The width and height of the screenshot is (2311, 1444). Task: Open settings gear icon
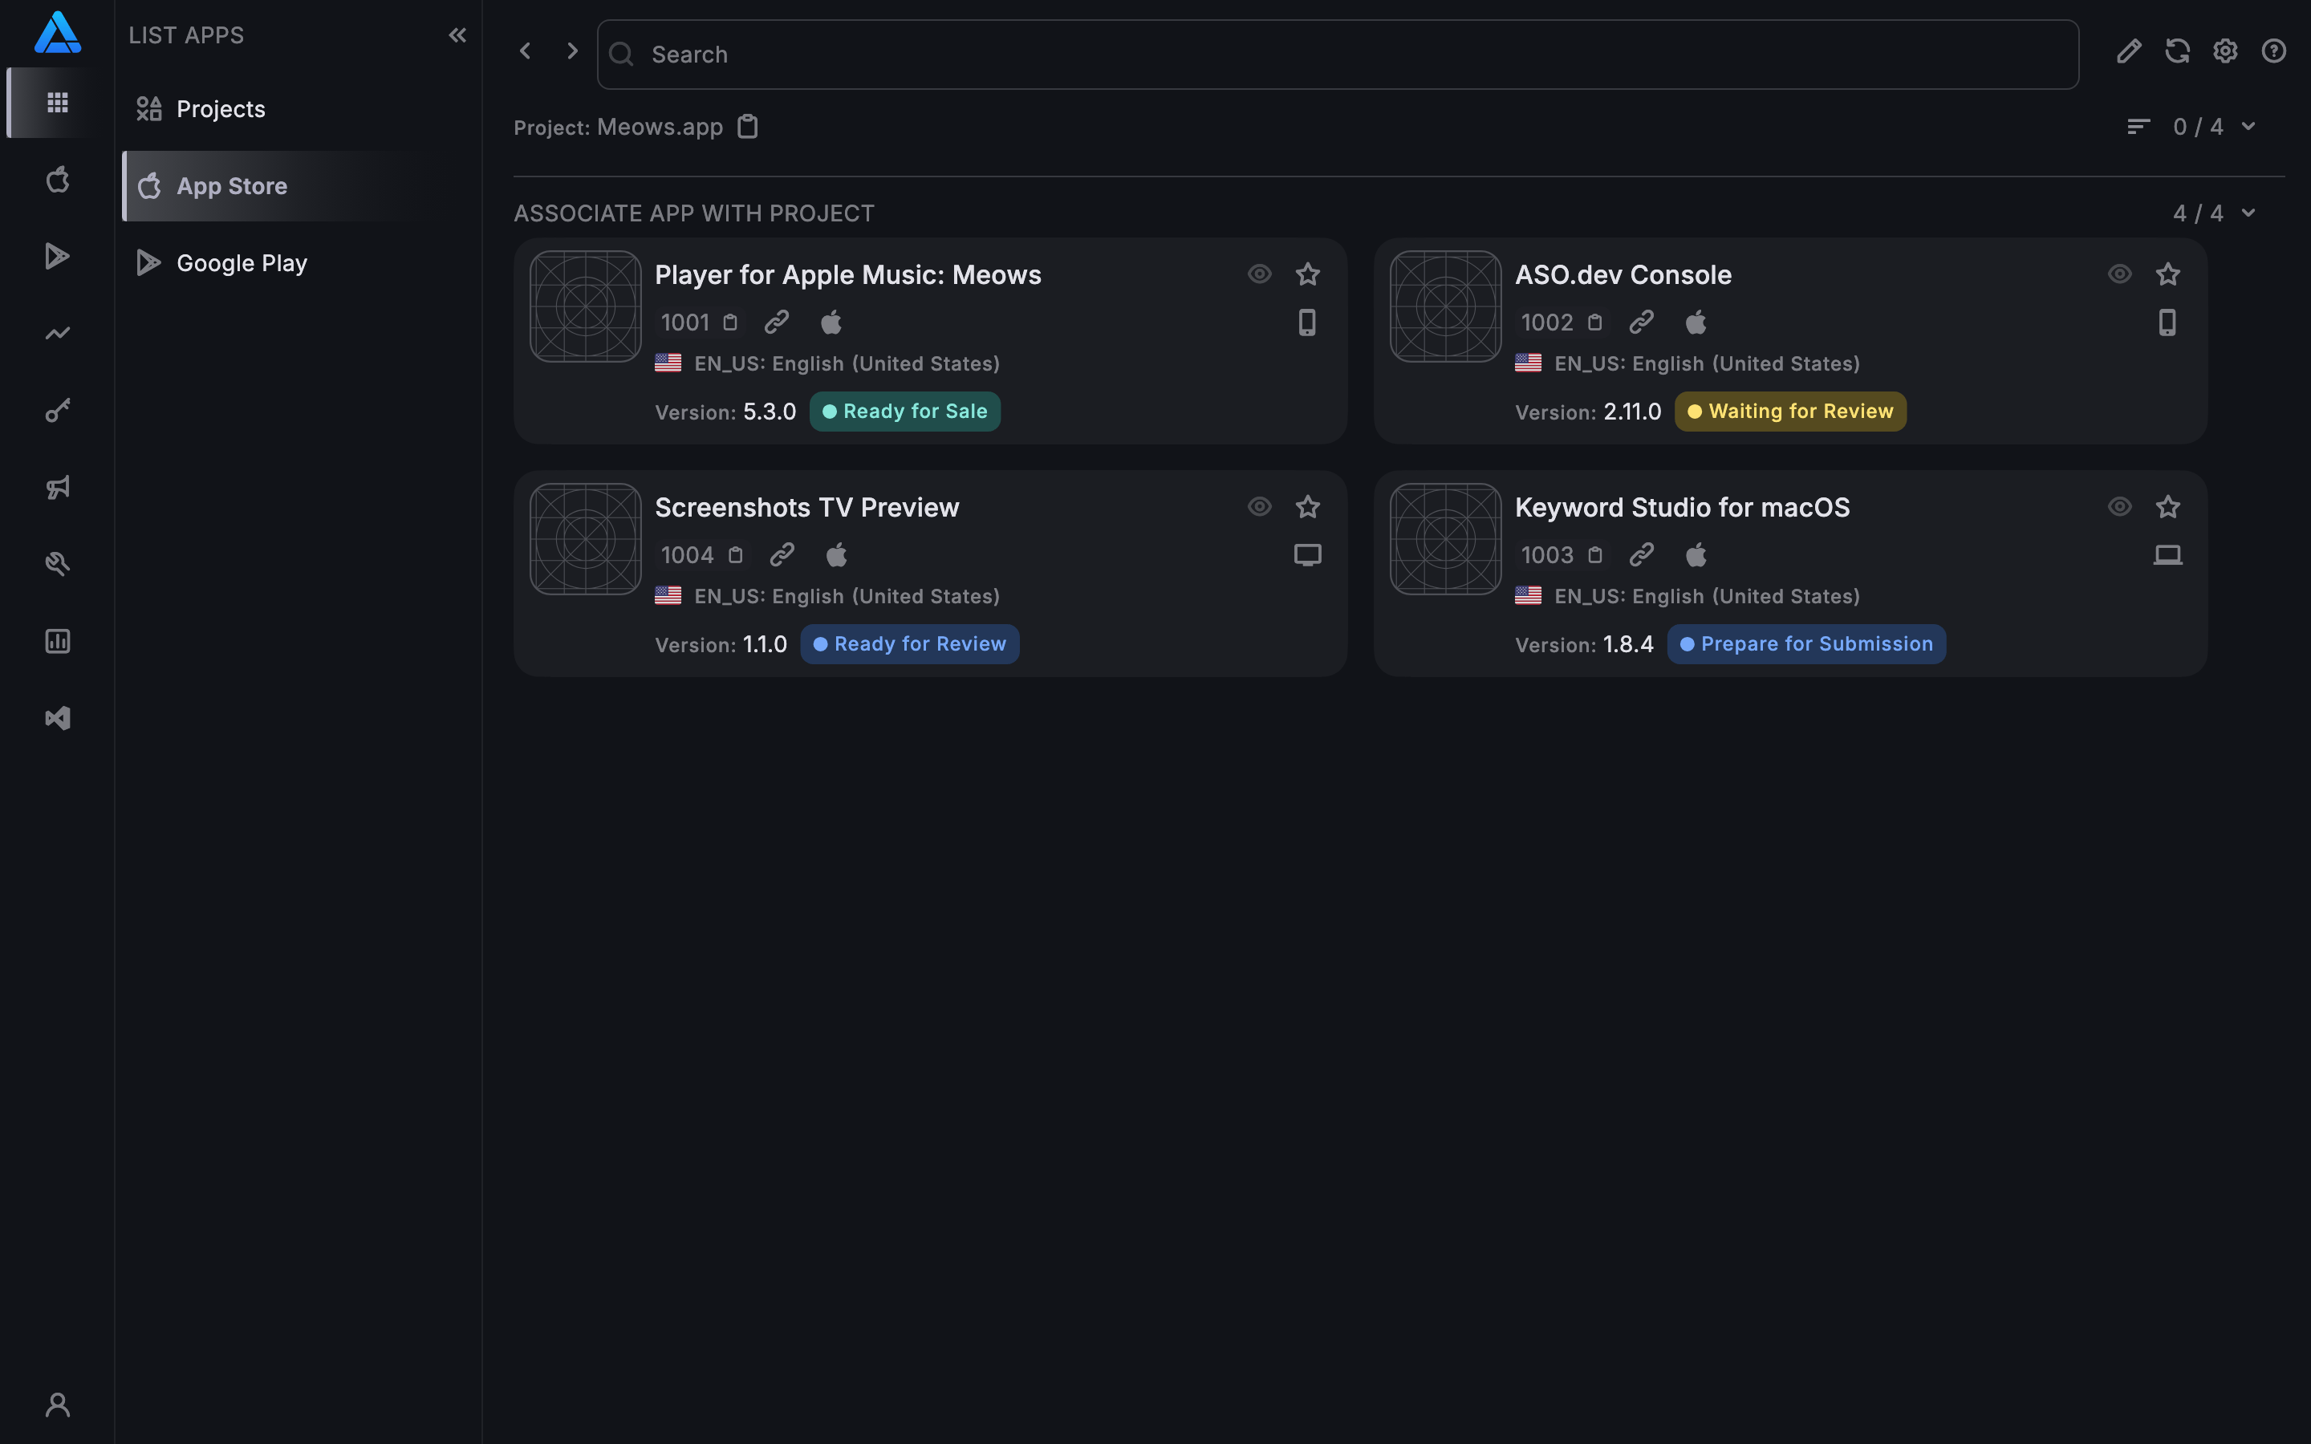(2225, 51)
